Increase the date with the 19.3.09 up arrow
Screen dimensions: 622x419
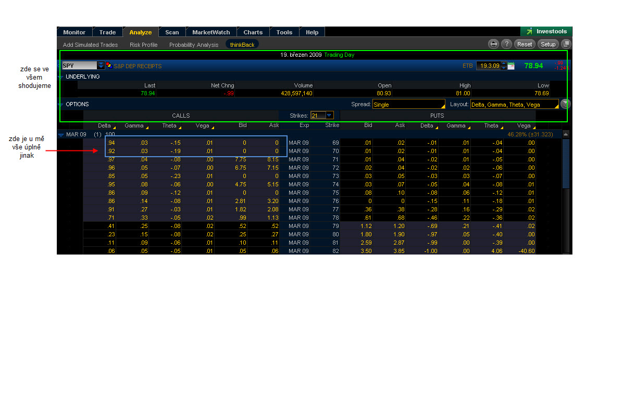click(504, 64)
